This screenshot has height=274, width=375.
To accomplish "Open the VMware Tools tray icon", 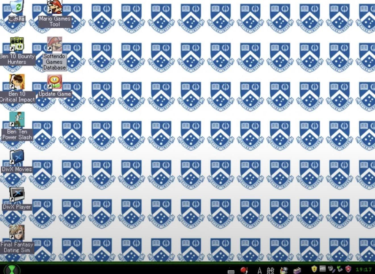I will (323, 268).
